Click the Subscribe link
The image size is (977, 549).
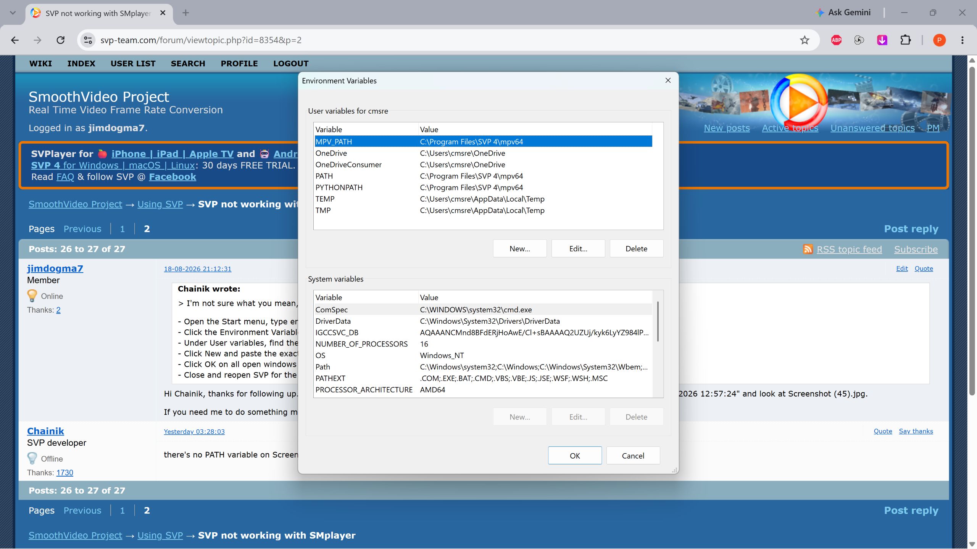pos(916,249)
